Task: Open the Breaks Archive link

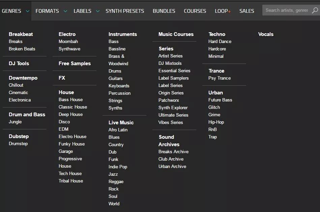Action: pyautogui.click(x=173, y=152)
